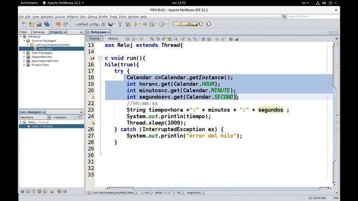Collapse the Source Packages node
The width and height of the screenshot is (358, 201).
[x=25, y=41]
